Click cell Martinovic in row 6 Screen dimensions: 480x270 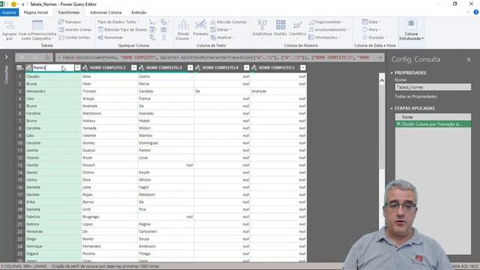[x=109, y=113]
